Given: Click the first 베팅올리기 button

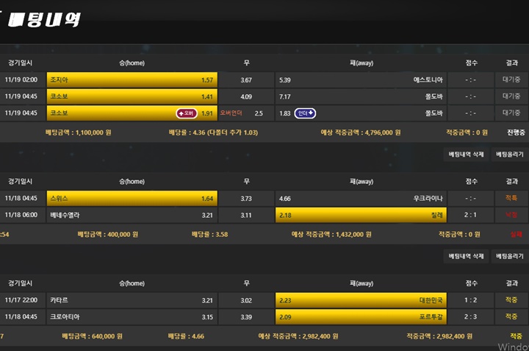Looking at the screenshot, I should coord(510,155).
